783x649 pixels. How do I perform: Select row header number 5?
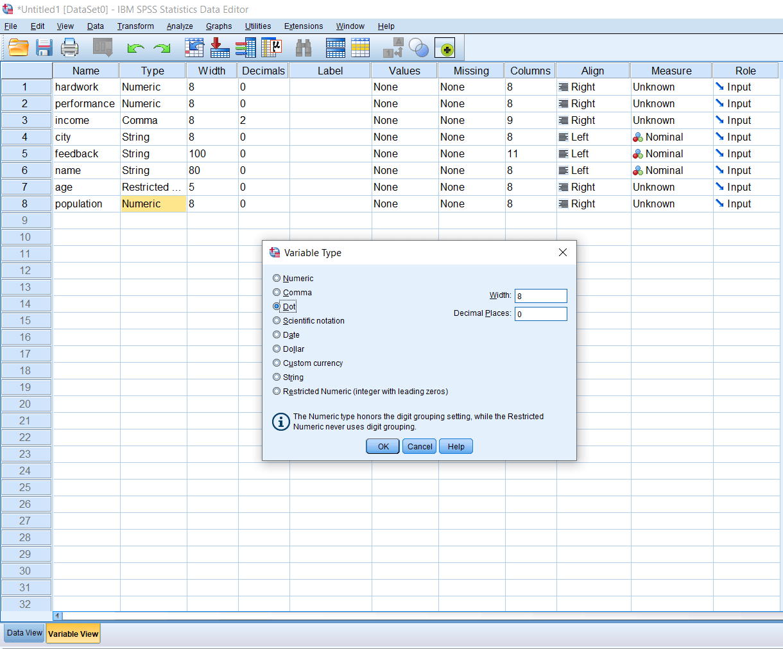point(26,154)
